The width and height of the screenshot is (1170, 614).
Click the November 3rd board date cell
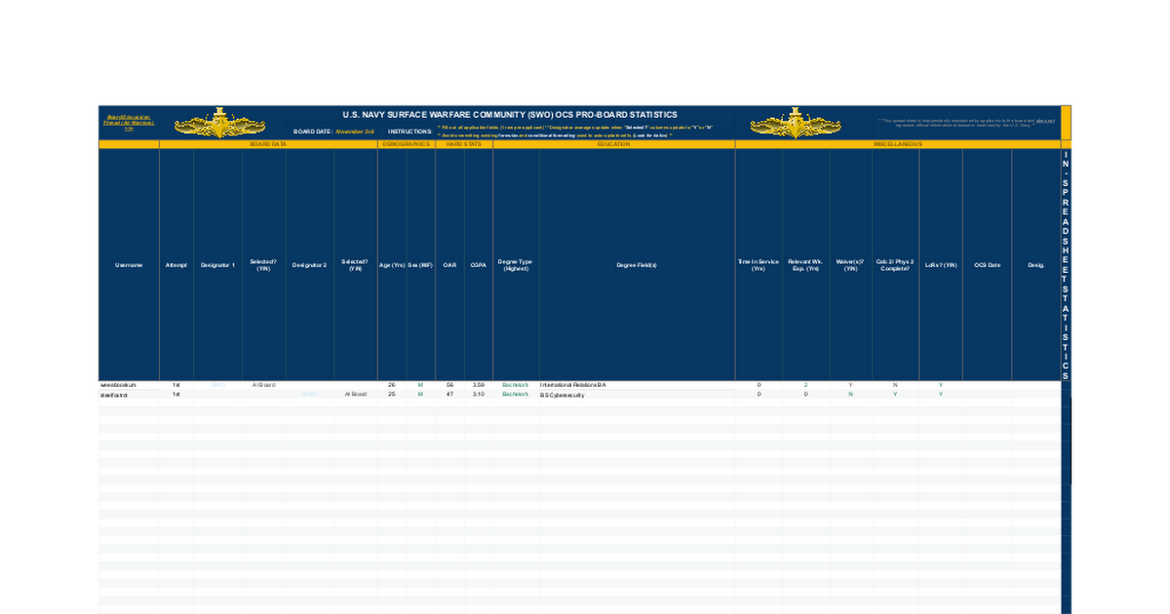pyautogui.click(x=355, y=131)
